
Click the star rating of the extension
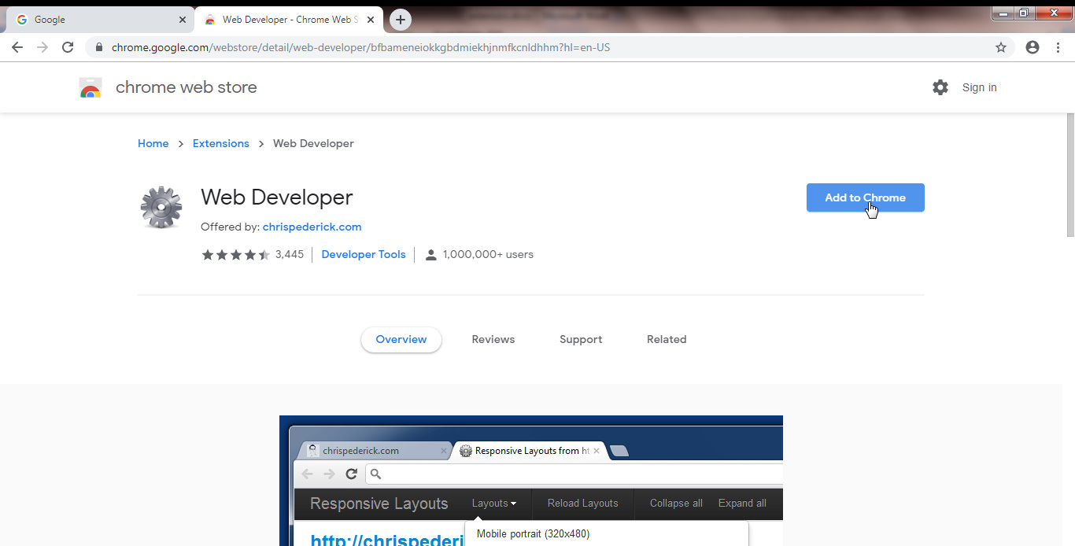pyautogui.click(x=236, y=255)
